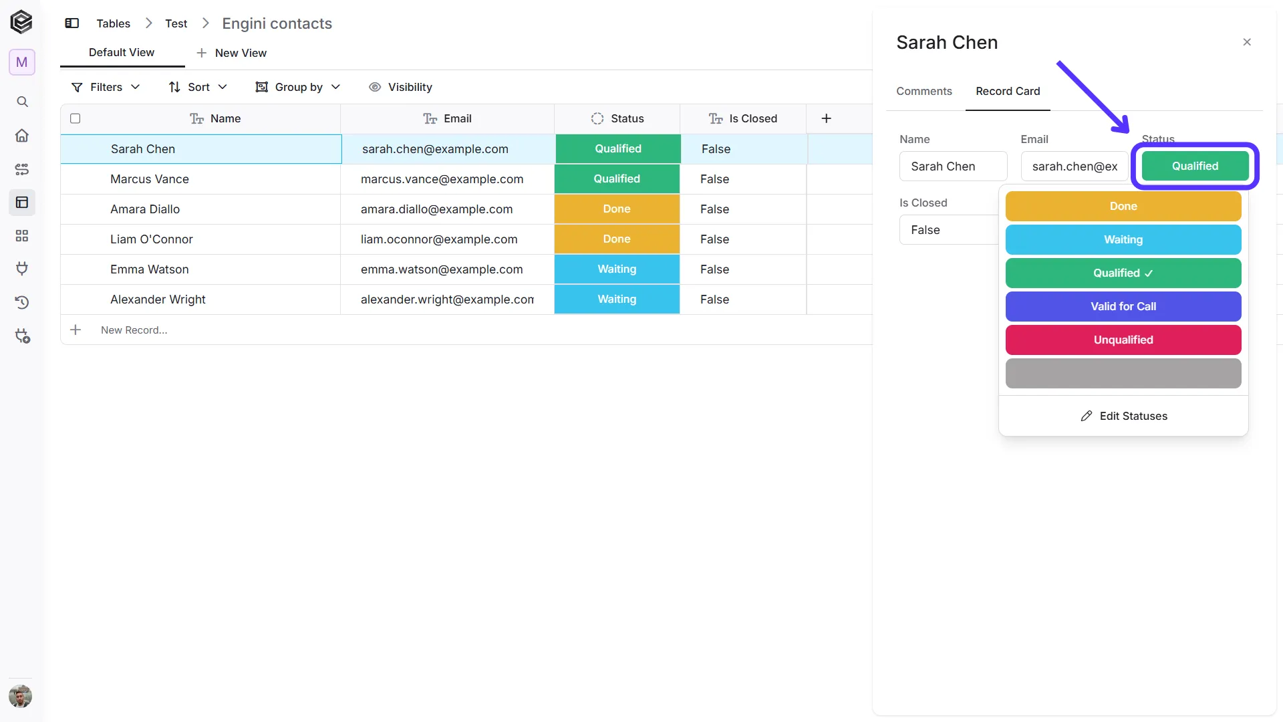Add a new column with plus icon

click(826, 118)
